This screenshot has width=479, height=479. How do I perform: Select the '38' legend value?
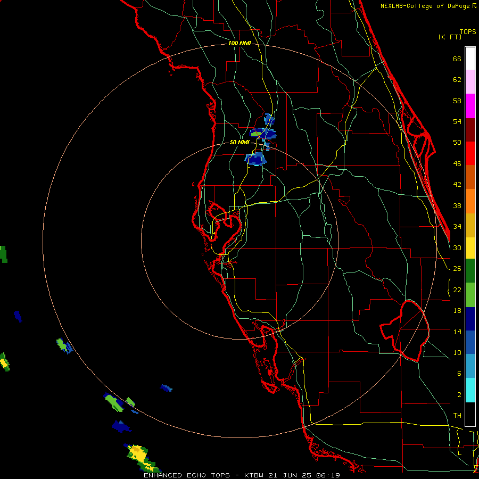point(457,206)
